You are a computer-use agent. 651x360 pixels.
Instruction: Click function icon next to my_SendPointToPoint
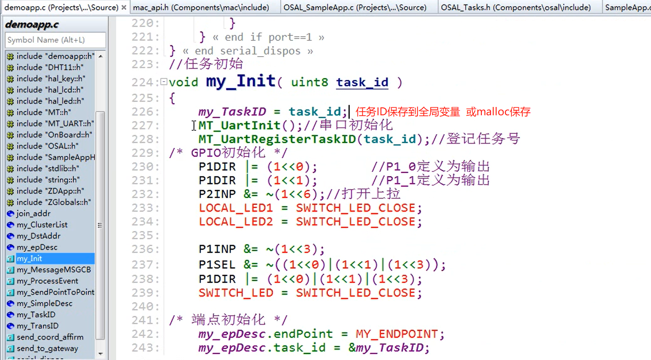click(x=10, y=292)
